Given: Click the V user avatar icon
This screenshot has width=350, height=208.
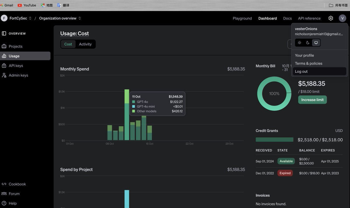Looking at the screenshot, I should 342,18.
